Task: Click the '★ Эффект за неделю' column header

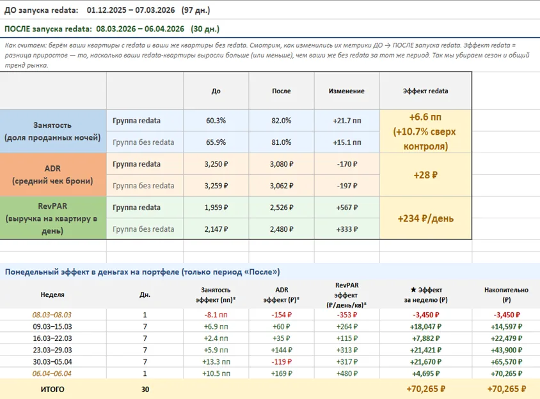Action: coord(425,295)
